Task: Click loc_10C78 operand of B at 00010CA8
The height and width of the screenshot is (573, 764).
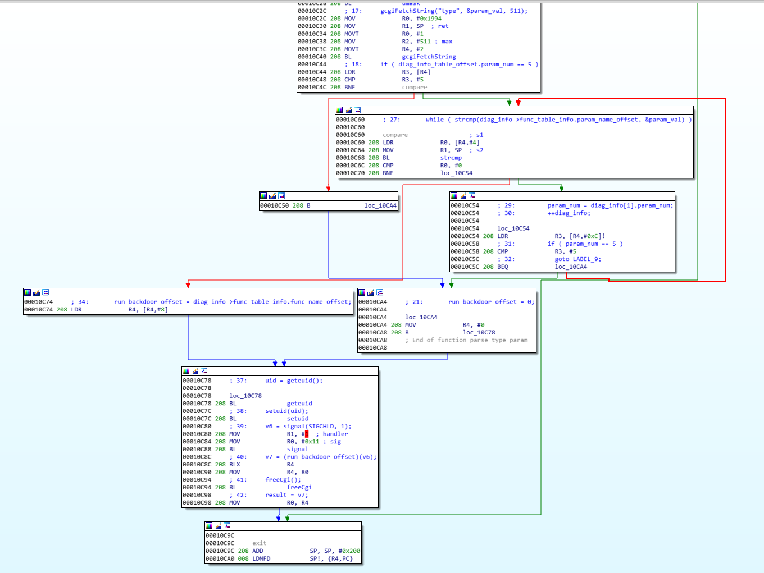Action: (479, 332)
